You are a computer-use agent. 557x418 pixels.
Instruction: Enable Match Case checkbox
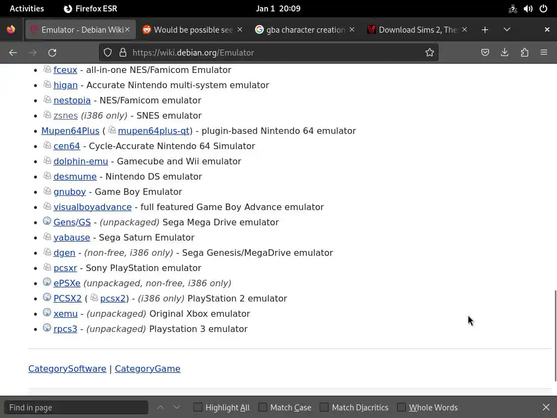pos(263,407)
